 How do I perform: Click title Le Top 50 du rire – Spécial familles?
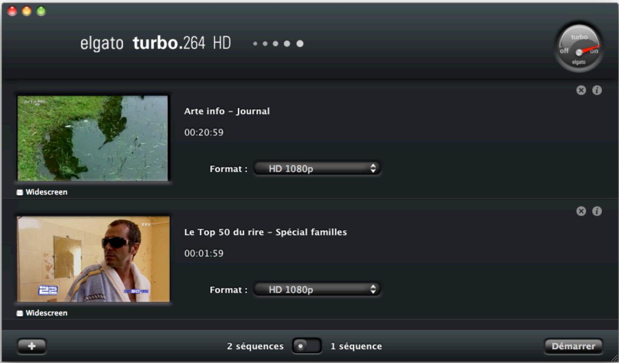[x=265, y=232]
